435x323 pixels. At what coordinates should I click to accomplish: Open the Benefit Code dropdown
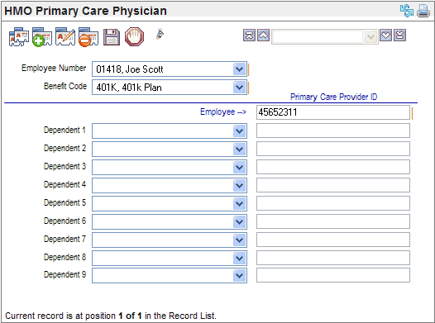point(240,88)
